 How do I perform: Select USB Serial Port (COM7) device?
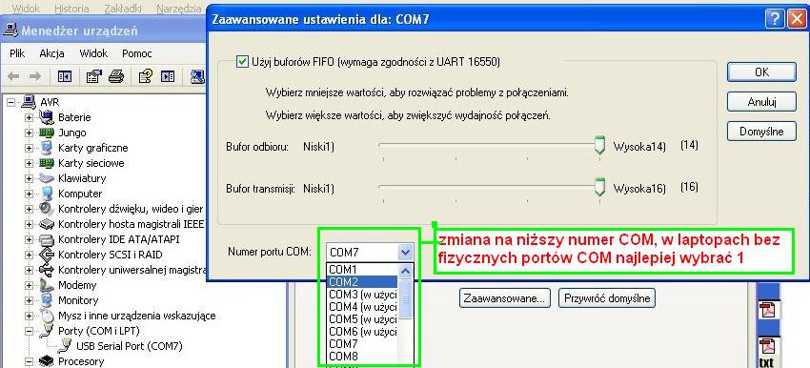click(x=130, y=346)
